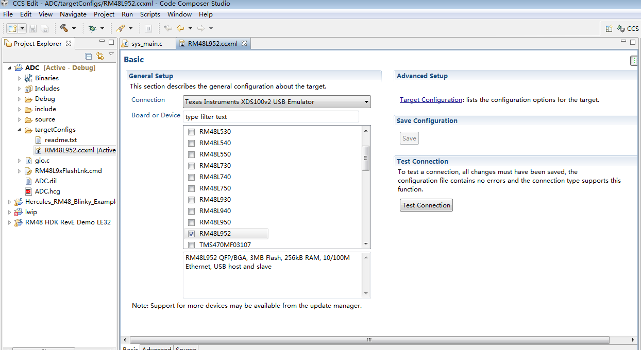The width and height of the screenshot is (641, 350).
Task: Click Collapse All icon in Project Explorer
Action: pos(88,56)
